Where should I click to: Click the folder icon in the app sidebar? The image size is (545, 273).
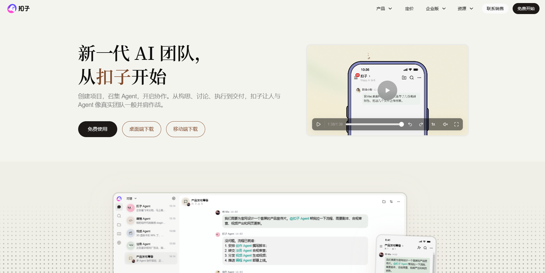(x=119, y=225)
